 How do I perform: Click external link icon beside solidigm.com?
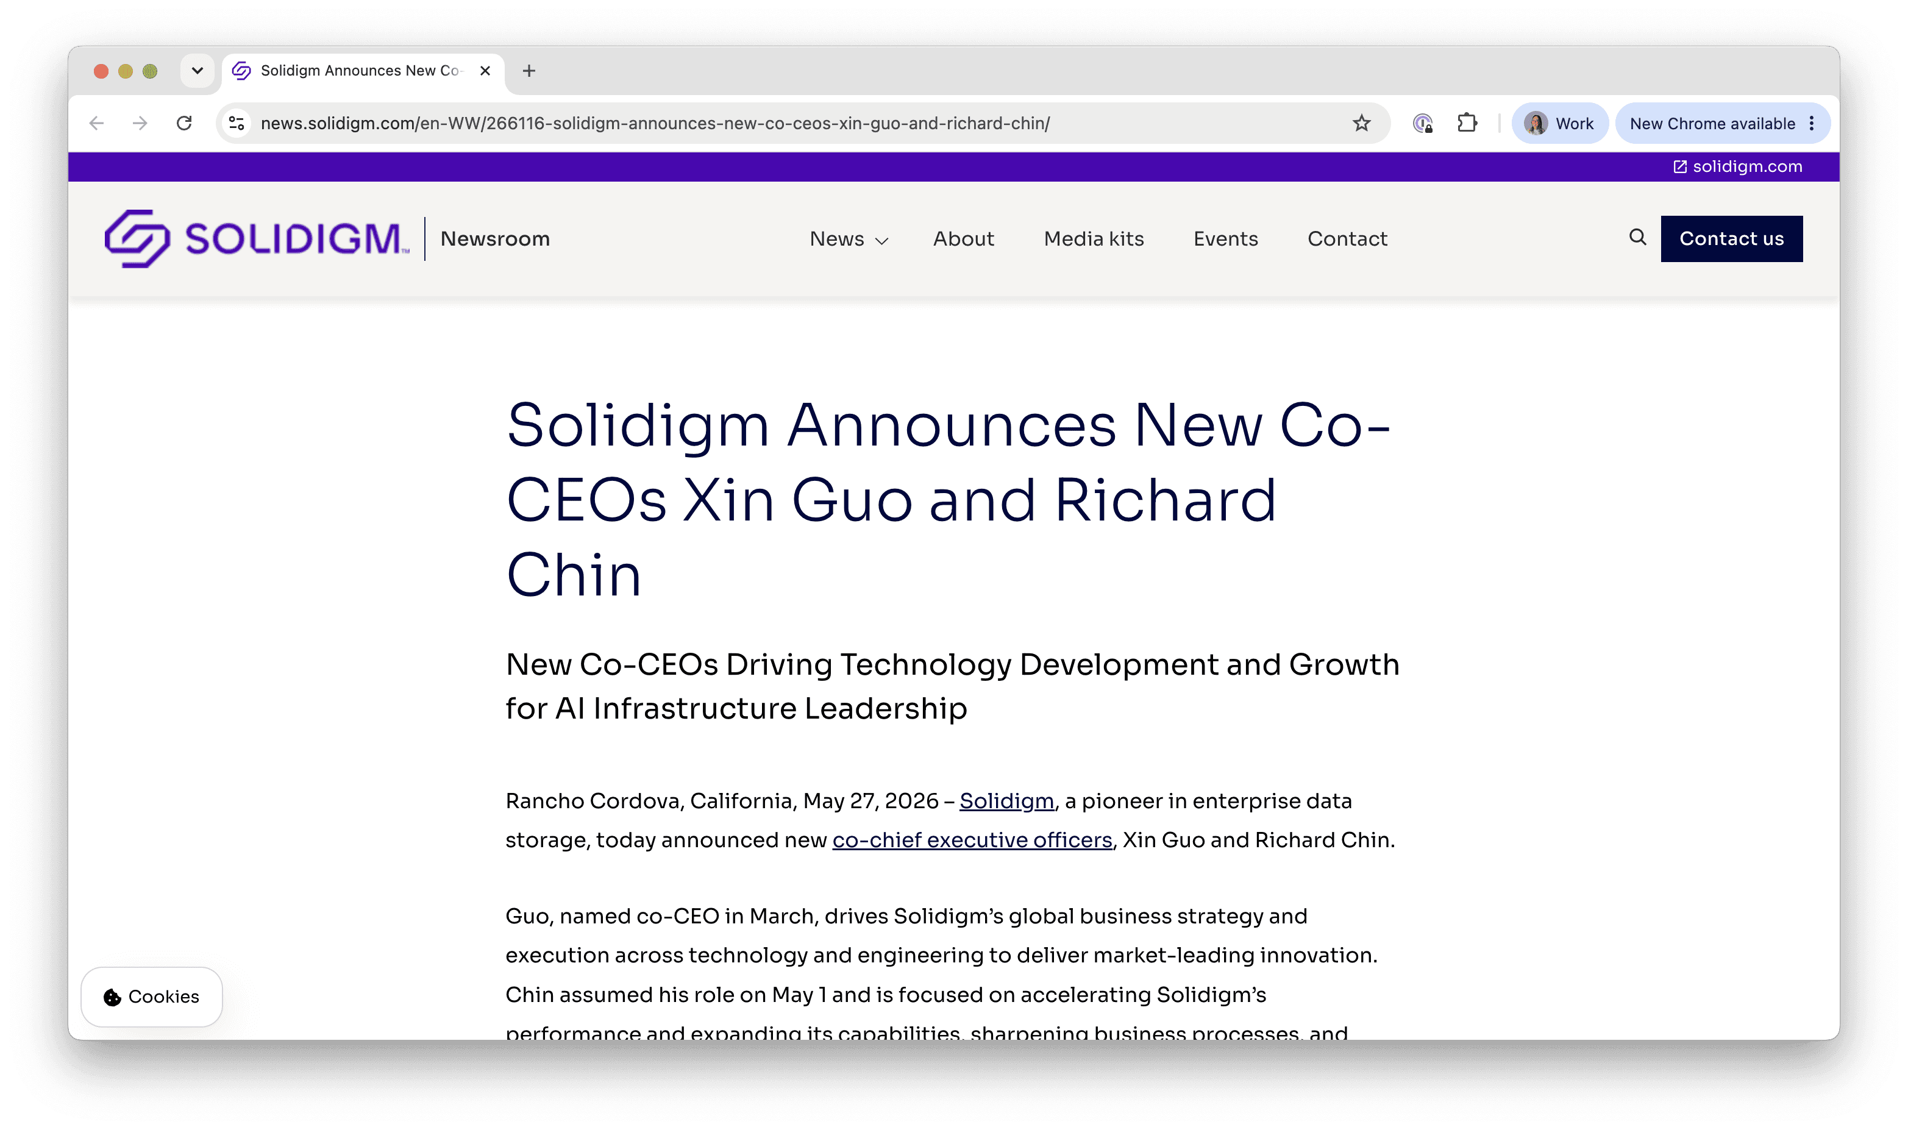(1679, 167)
